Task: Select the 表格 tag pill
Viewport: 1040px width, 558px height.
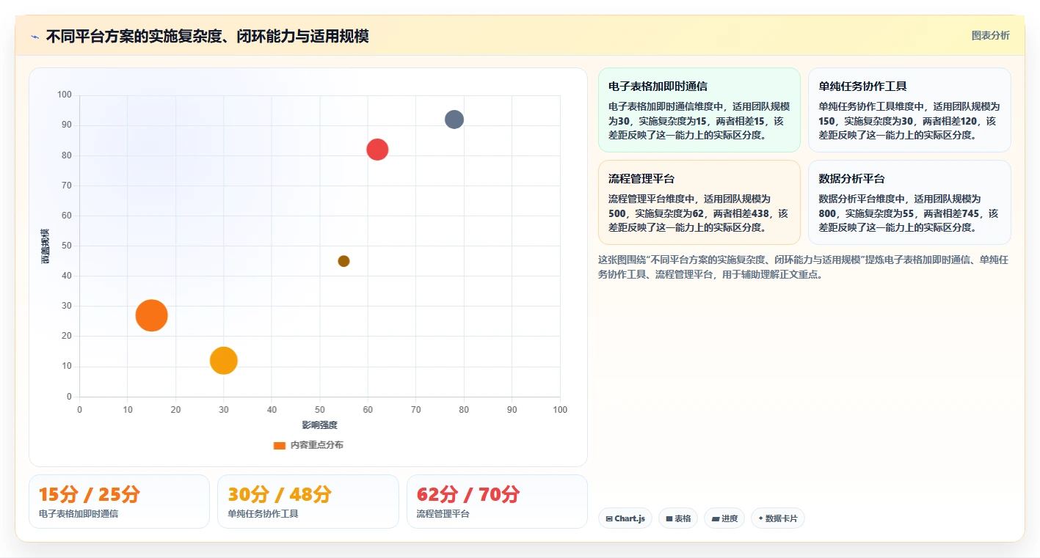Action: point(678,518)
